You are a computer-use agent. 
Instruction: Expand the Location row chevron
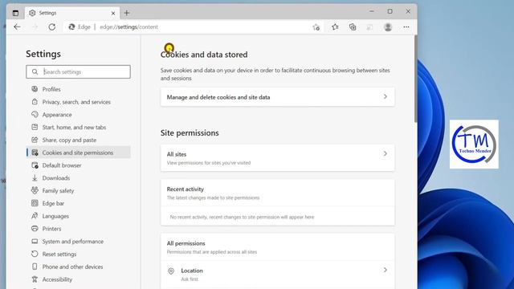[385, 270]
